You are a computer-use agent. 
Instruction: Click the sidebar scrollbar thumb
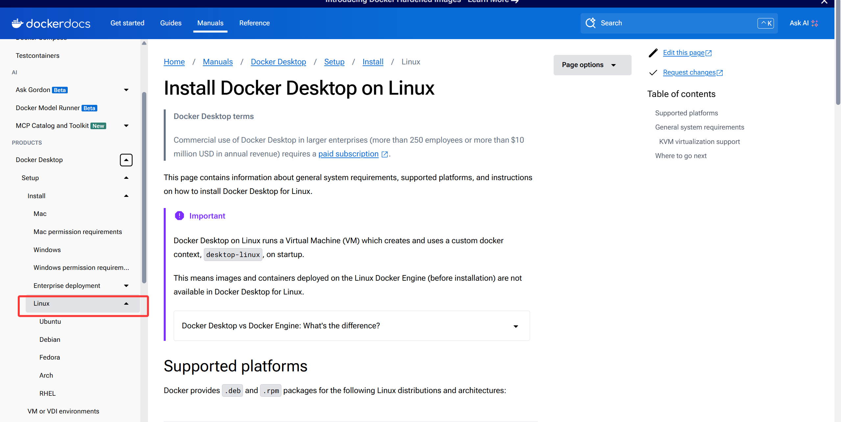(144, 187)
